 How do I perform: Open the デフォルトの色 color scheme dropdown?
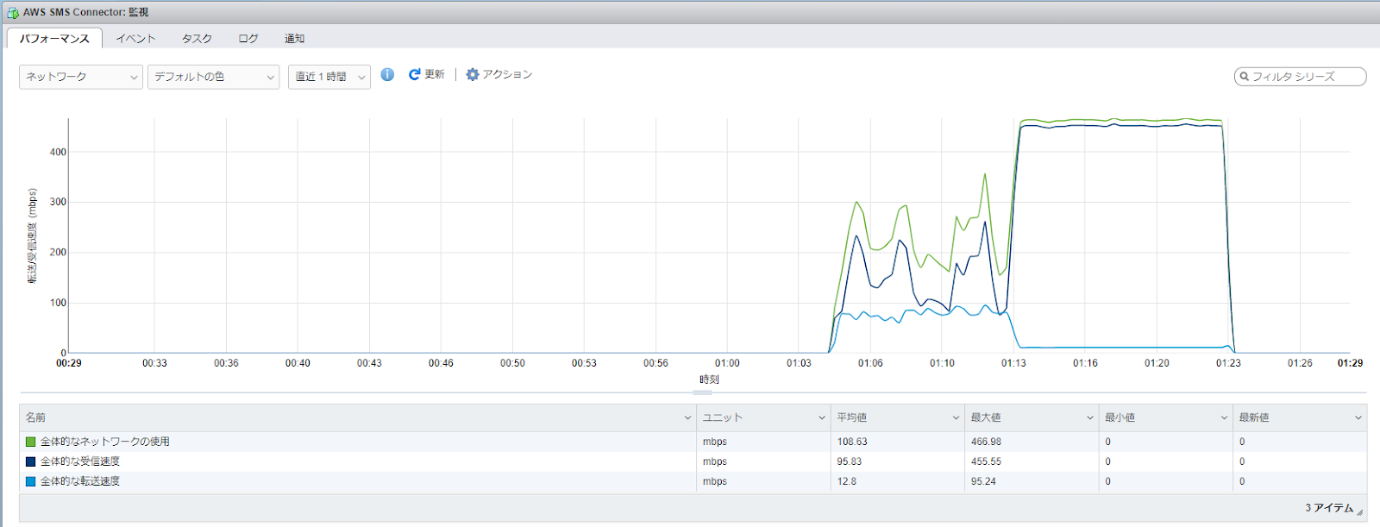(x=213, y=77)
